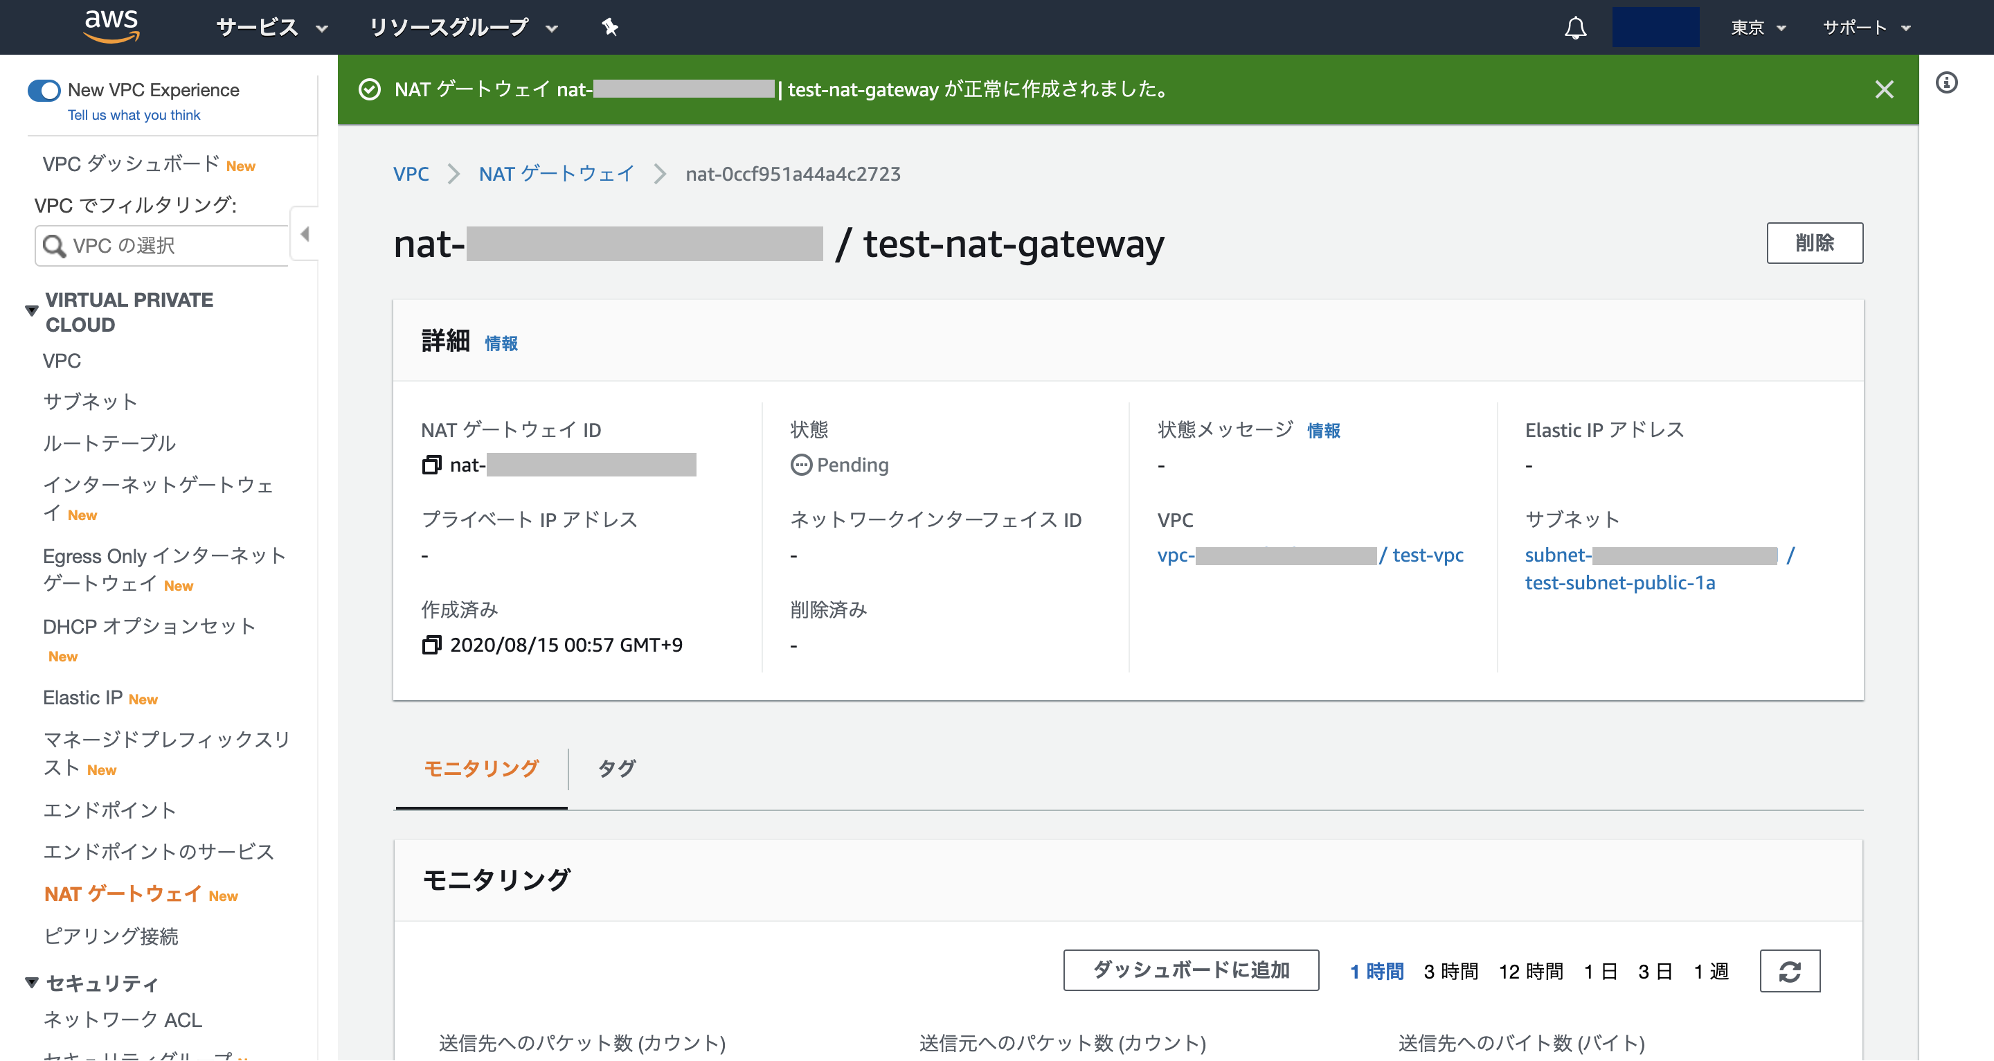Open notifications via the bell icon
This screenshot has width=1994, height=1061.
click(1574, 27)
